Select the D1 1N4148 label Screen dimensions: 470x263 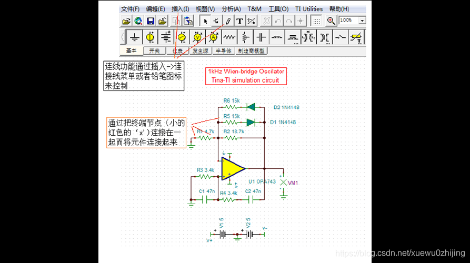[283, 122]
